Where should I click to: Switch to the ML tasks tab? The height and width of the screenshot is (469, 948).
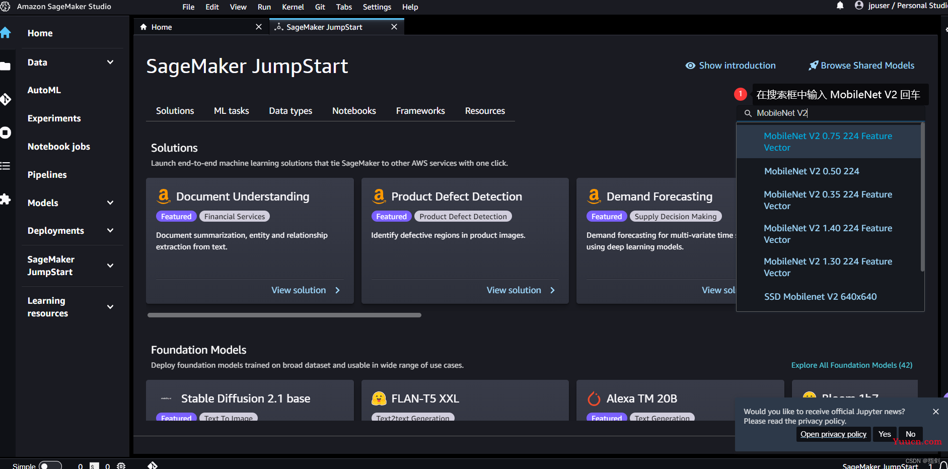click(x=232, y=111)
